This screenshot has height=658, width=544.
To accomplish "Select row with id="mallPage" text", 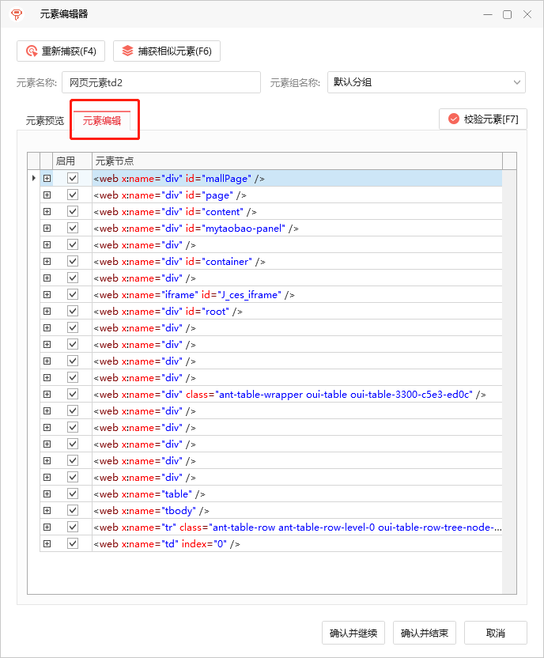I will point(179,179).
